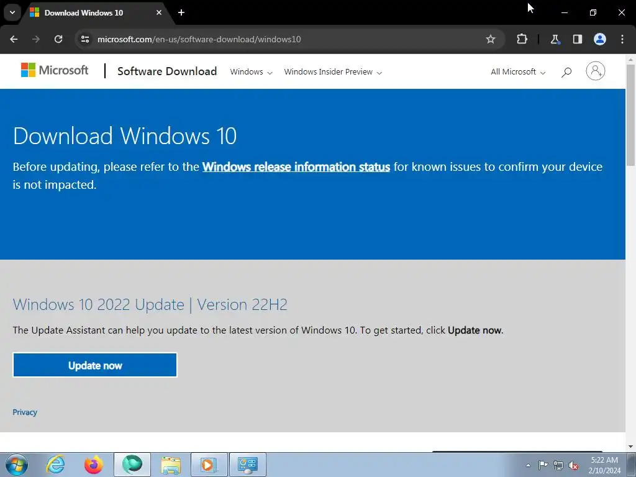636x477 pixels.
Task: Click the site search magnifier icon
Action: coord(566,72)
